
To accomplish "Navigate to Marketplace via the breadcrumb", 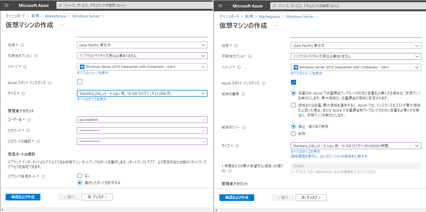I will 56,16.
